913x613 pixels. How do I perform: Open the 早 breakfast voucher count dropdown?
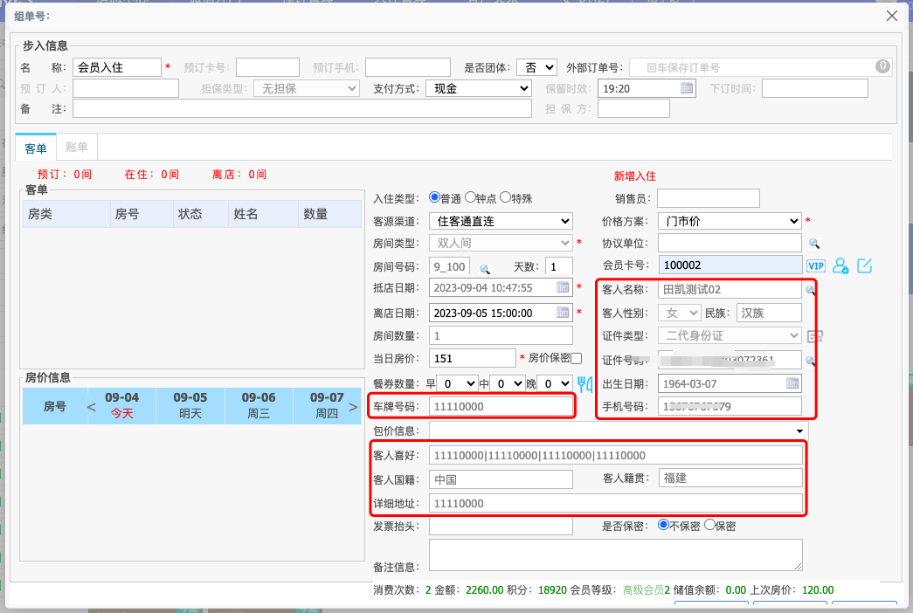pos(458,383)
